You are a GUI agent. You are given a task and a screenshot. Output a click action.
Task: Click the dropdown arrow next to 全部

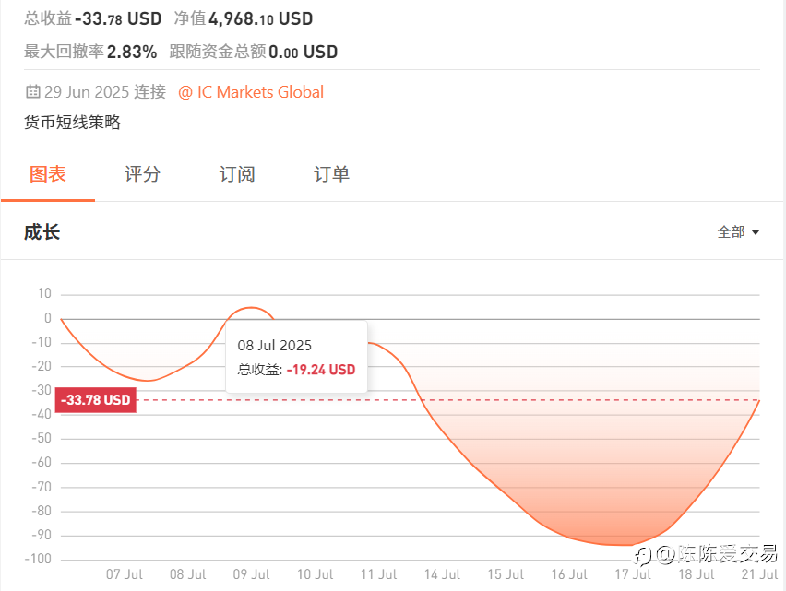(x=756, y=232)
